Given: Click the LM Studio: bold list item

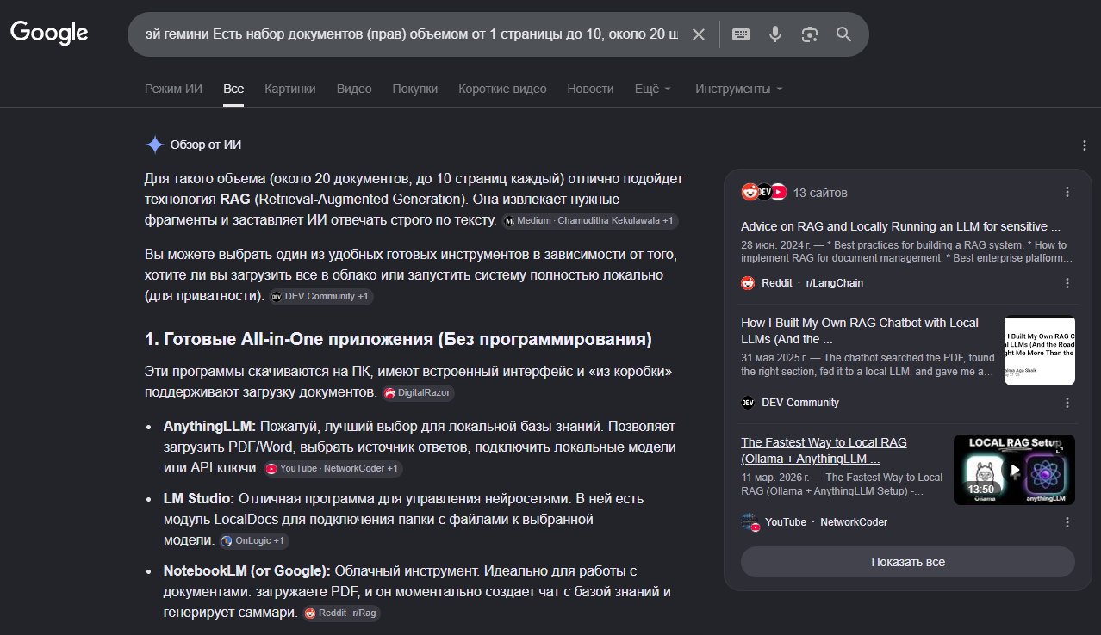Looking at the screenshot, I should coord(199,498).
